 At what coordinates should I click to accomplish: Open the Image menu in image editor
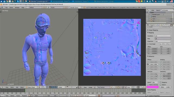tap(90, 87)
